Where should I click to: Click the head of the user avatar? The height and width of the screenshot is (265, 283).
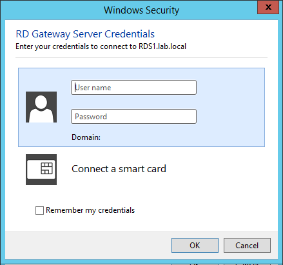[x=41, y=102]
